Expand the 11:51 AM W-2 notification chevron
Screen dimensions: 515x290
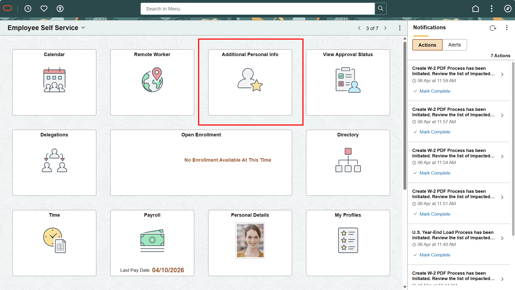click(502, 197)
